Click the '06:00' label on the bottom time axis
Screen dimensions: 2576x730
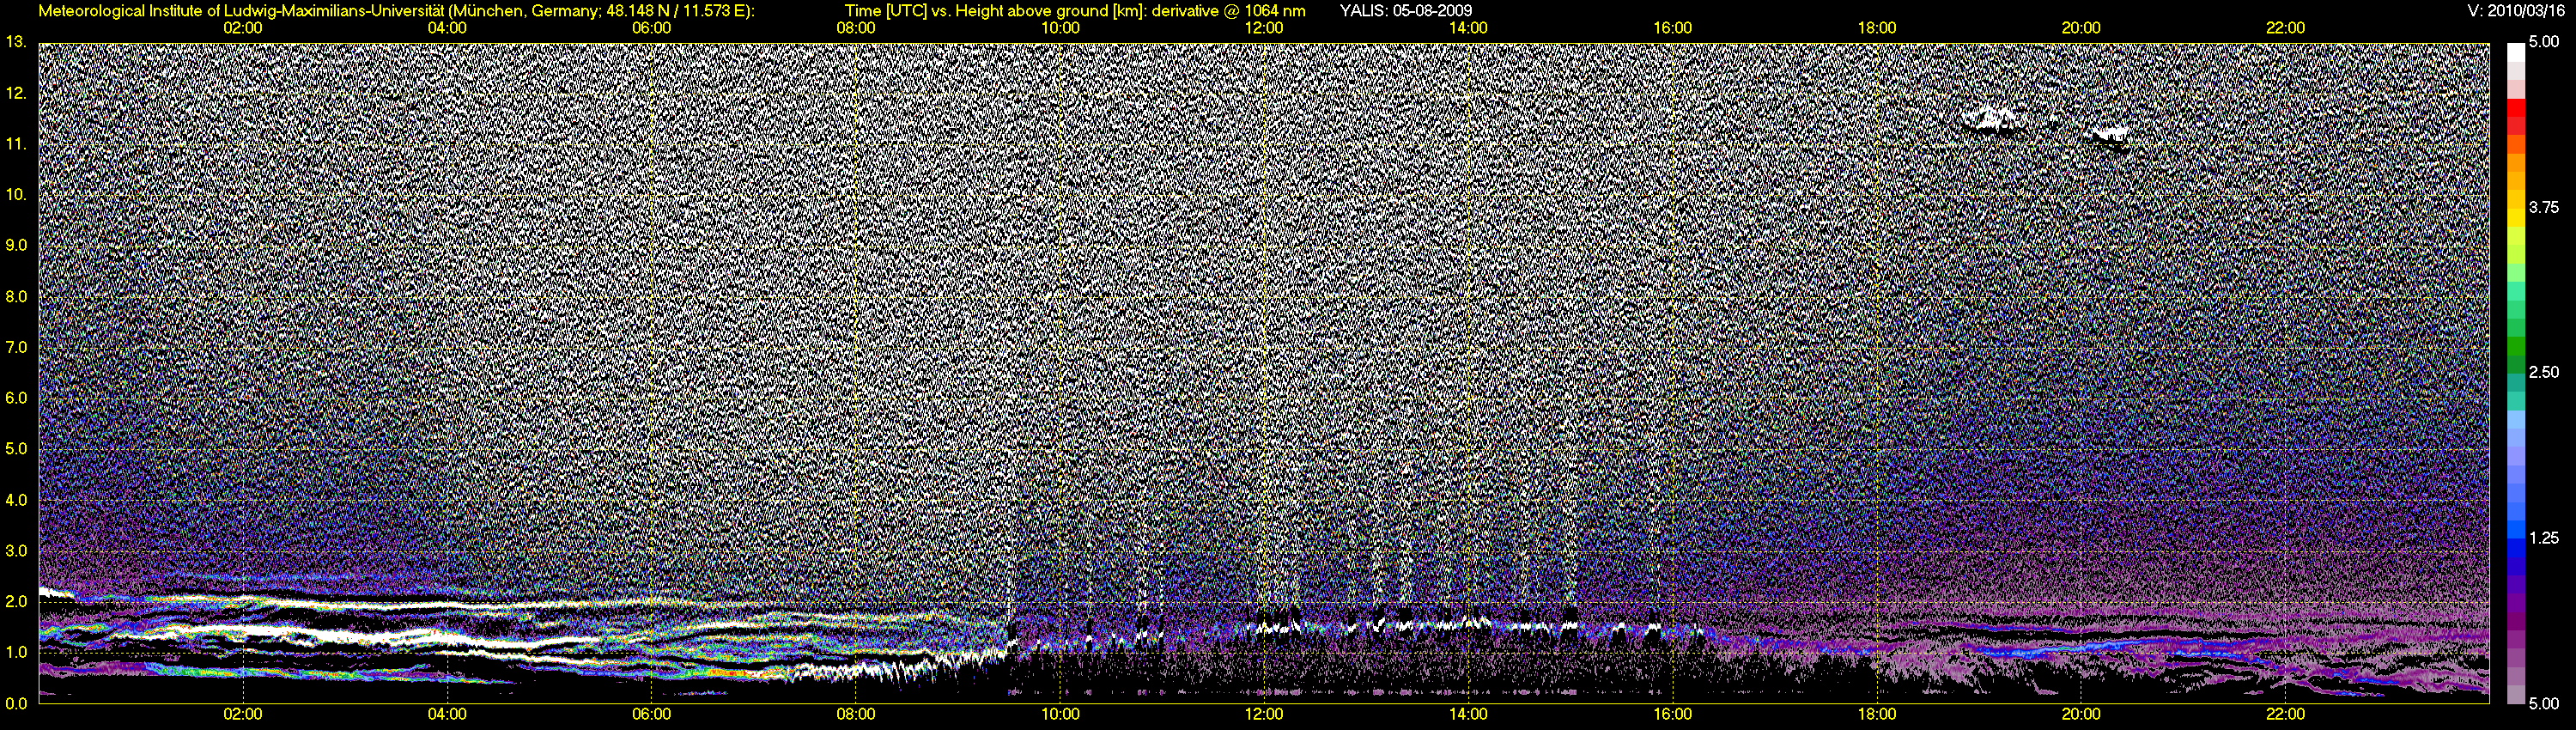[x=651, y=714]
